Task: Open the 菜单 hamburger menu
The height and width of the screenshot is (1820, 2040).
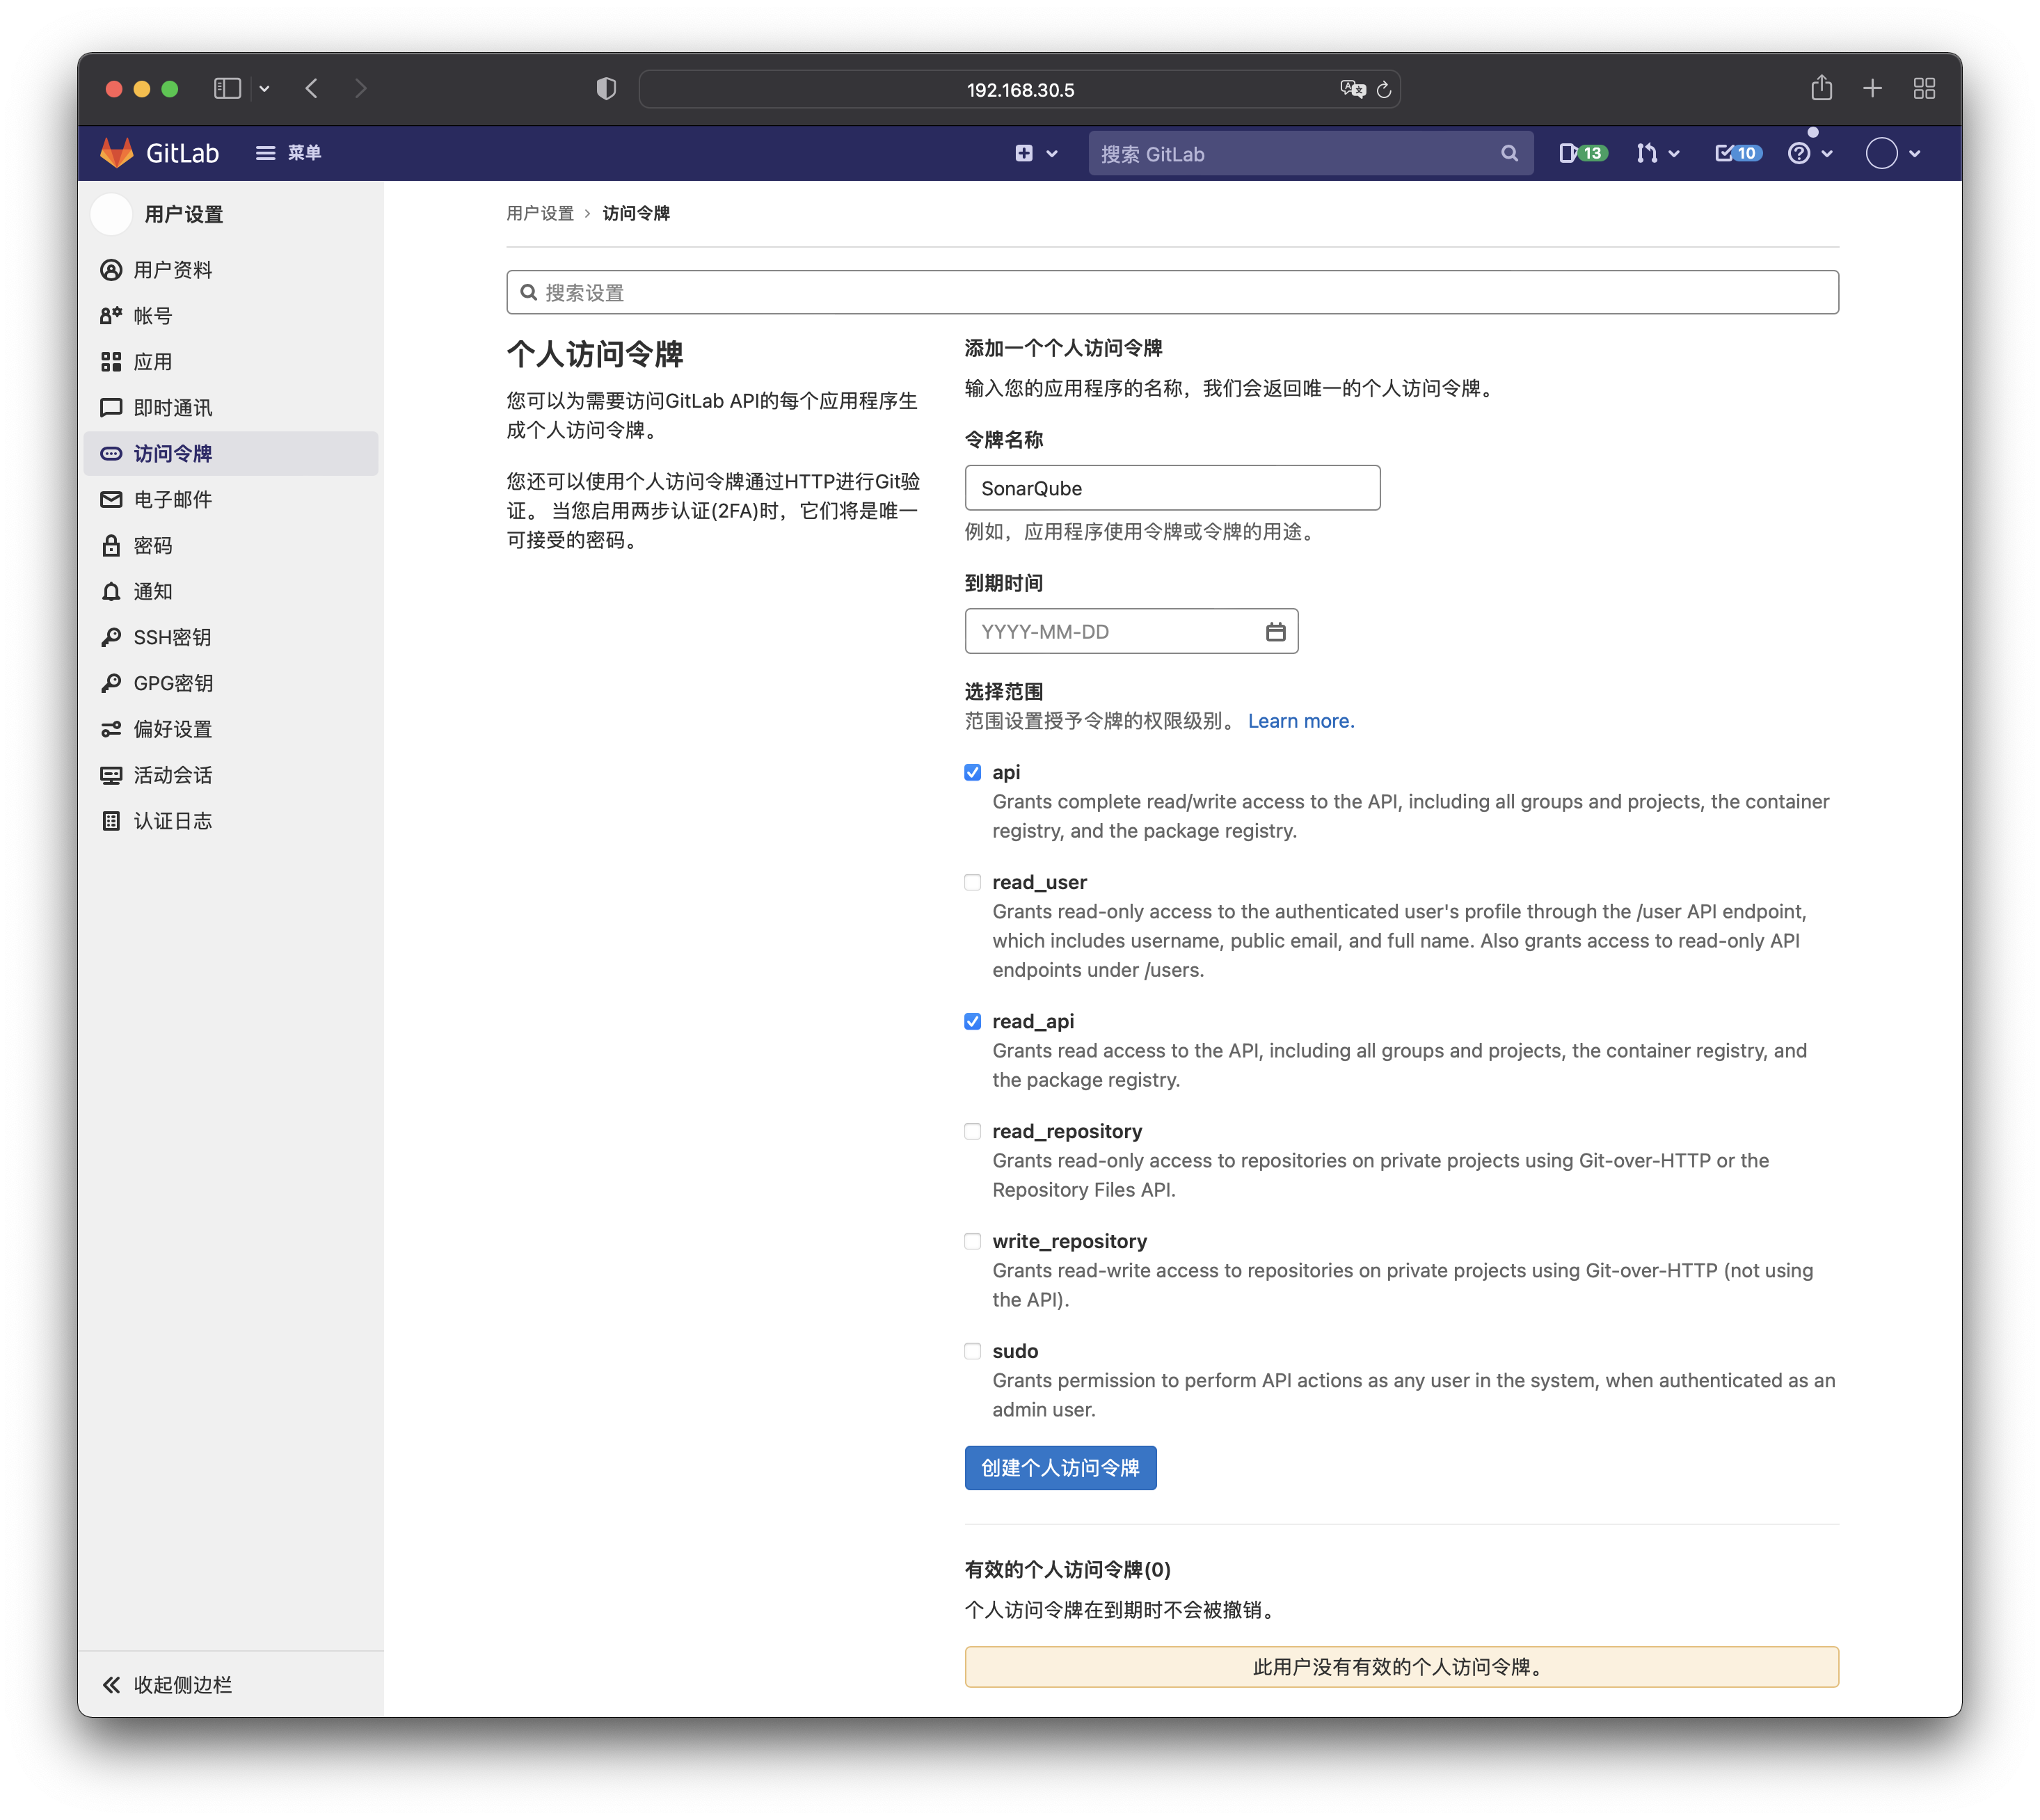Action: point(288,153)
